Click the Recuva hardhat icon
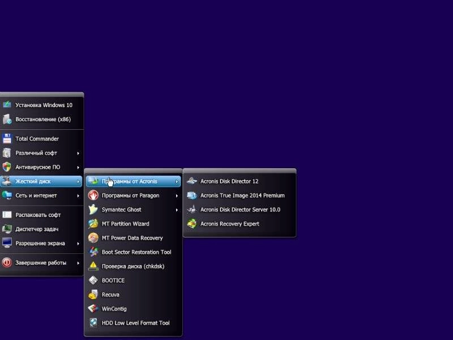Screen dimensions: 453x340 [x=93, y=294]
